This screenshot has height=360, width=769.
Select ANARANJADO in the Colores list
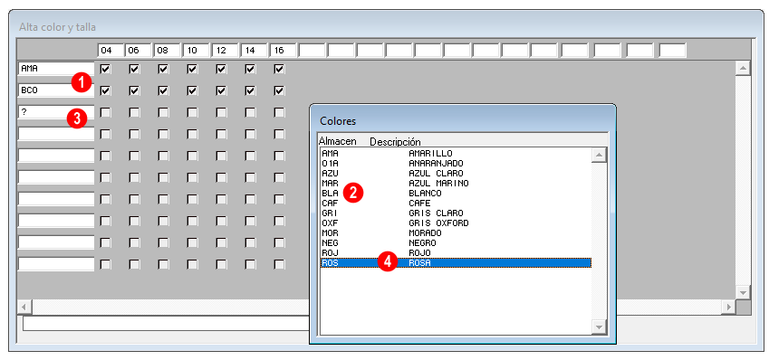456,163
